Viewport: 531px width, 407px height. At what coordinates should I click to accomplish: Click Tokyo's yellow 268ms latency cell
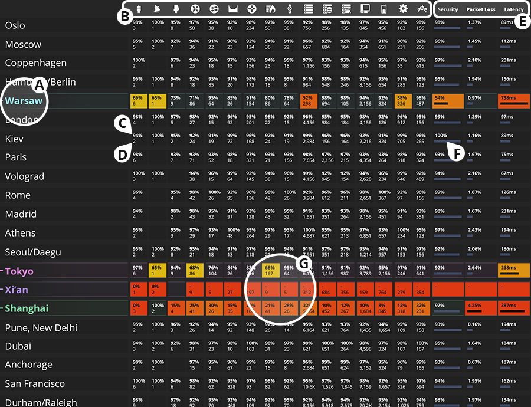(x=513, y=271)
